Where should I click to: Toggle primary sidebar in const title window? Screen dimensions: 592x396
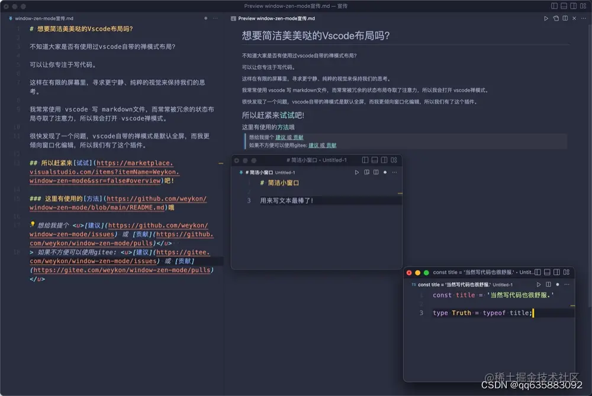(x=538, y=272)
